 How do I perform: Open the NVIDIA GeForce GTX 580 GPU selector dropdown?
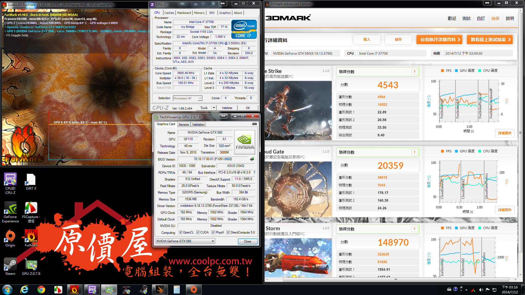click(185, 241)
